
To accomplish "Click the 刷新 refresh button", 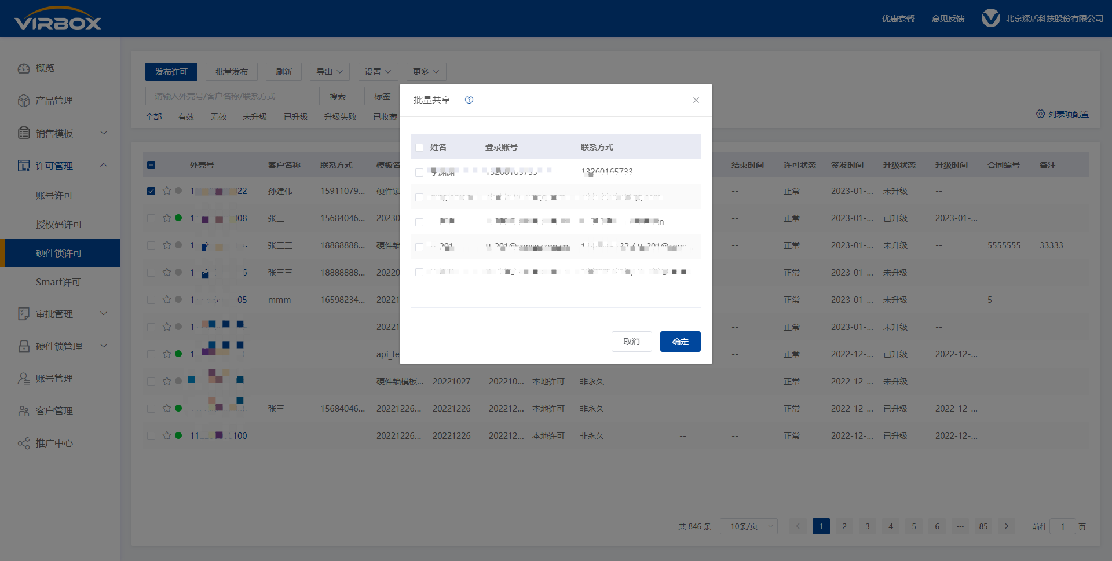I will click(x=284, y=72).
